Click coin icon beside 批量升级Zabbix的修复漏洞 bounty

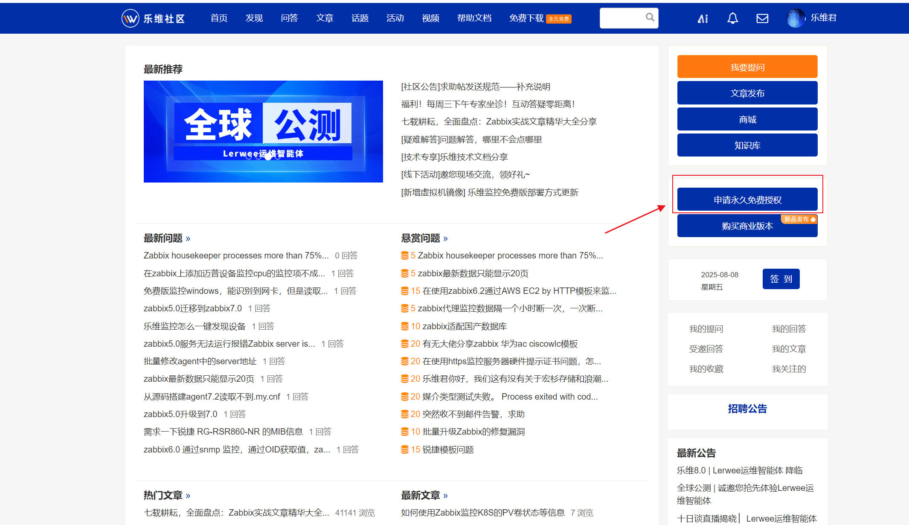pos(404,432)
